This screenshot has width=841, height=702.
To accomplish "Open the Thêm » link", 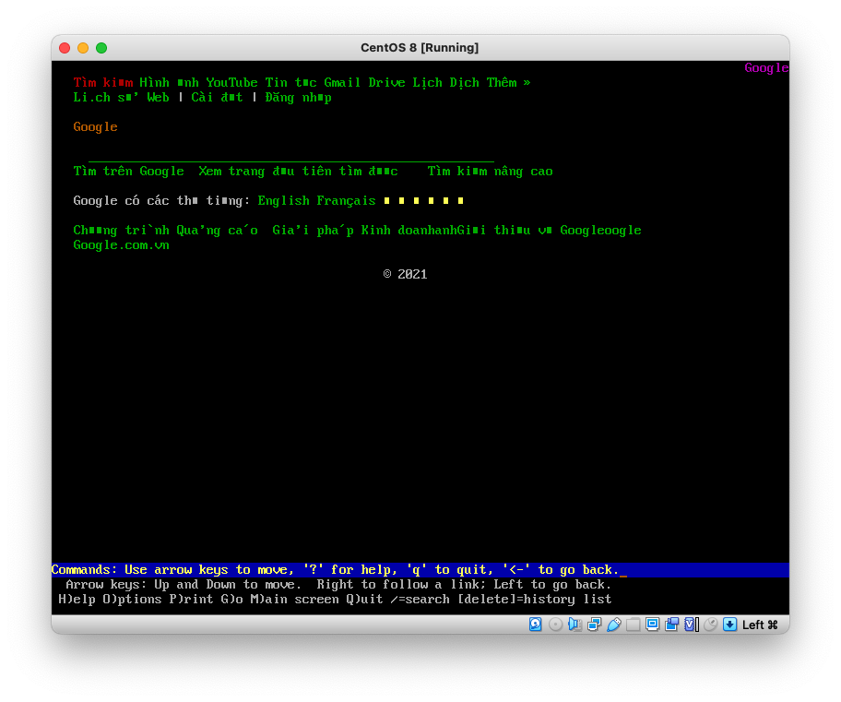I will point(508,83).
